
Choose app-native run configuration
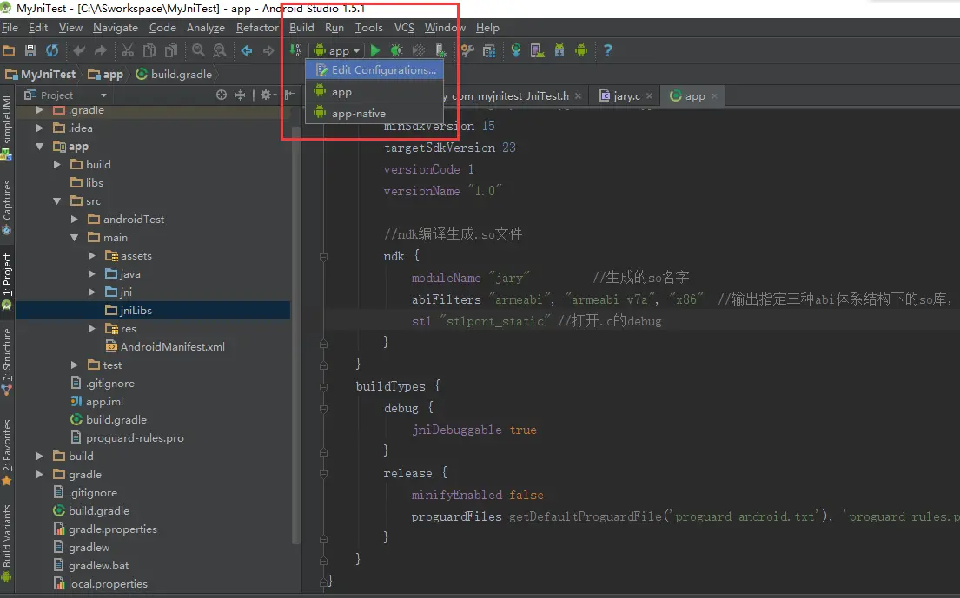(x=374, y=113)
